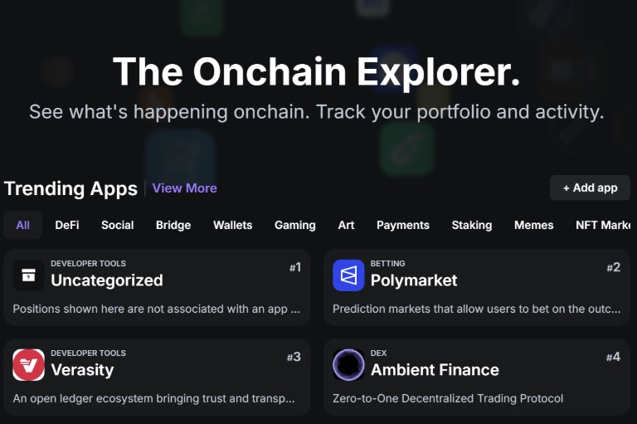This screenshot has width=637, height=424.
Task: Click the View More link
Action: coord(184,188)
